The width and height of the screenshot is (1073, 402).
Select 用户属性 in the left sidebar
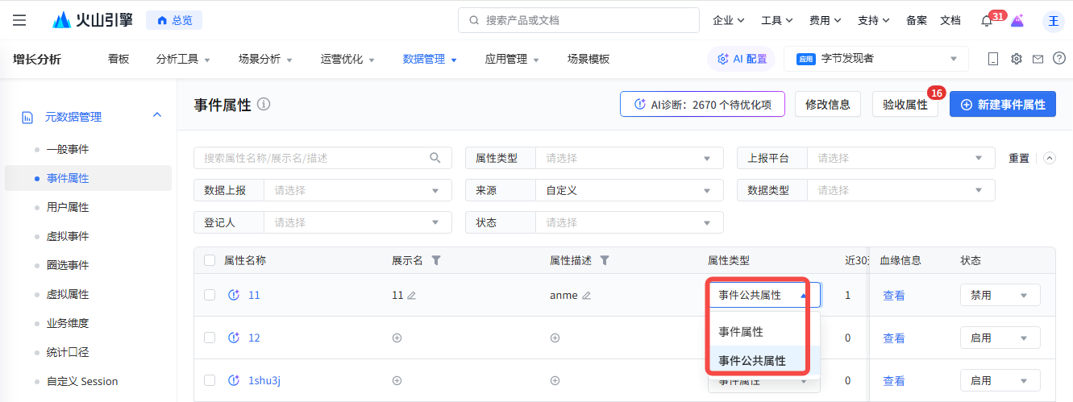coord(68,207)
